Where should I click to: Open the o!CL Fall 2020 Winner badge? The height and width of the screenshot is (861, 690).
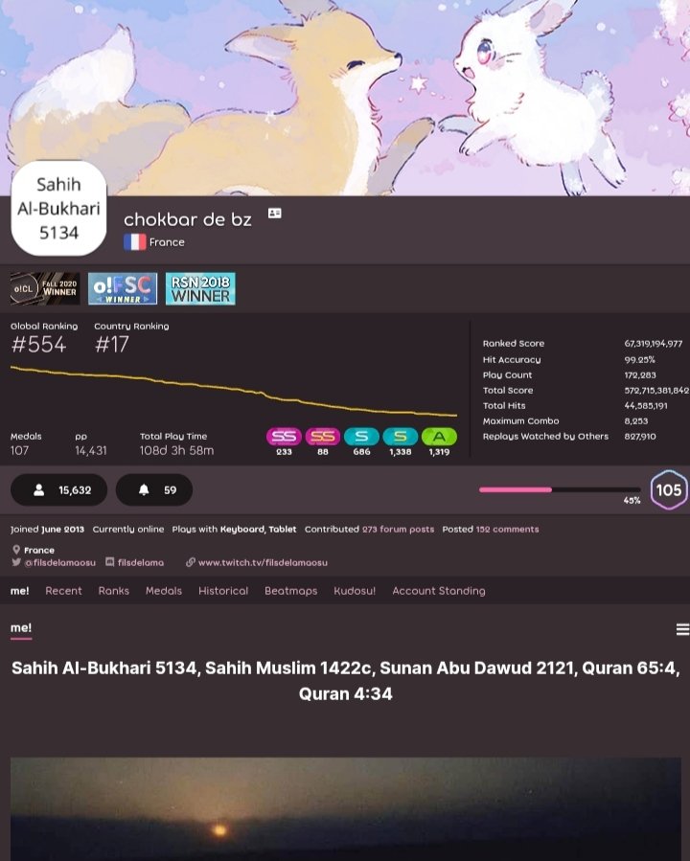tap(45, 288)
